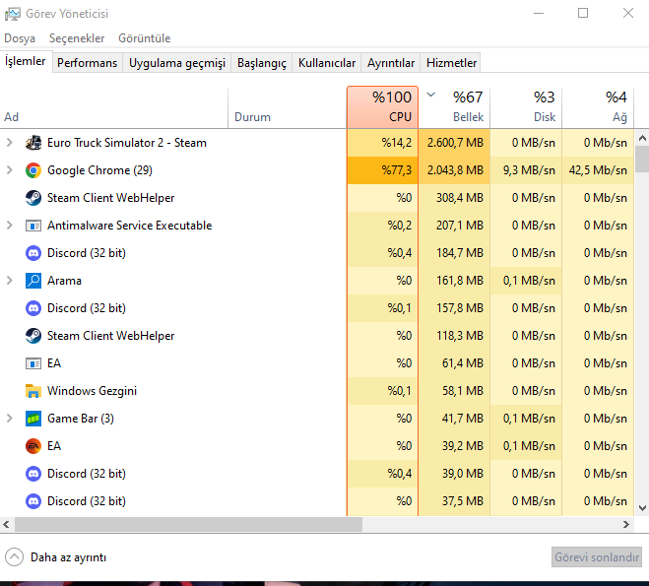Expand the Google Chrome (29) process group

tap(10, 170)
